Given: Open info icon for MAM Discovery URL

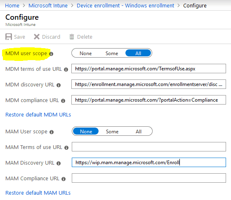Looking at the screenshot, I should coord(59,163).
